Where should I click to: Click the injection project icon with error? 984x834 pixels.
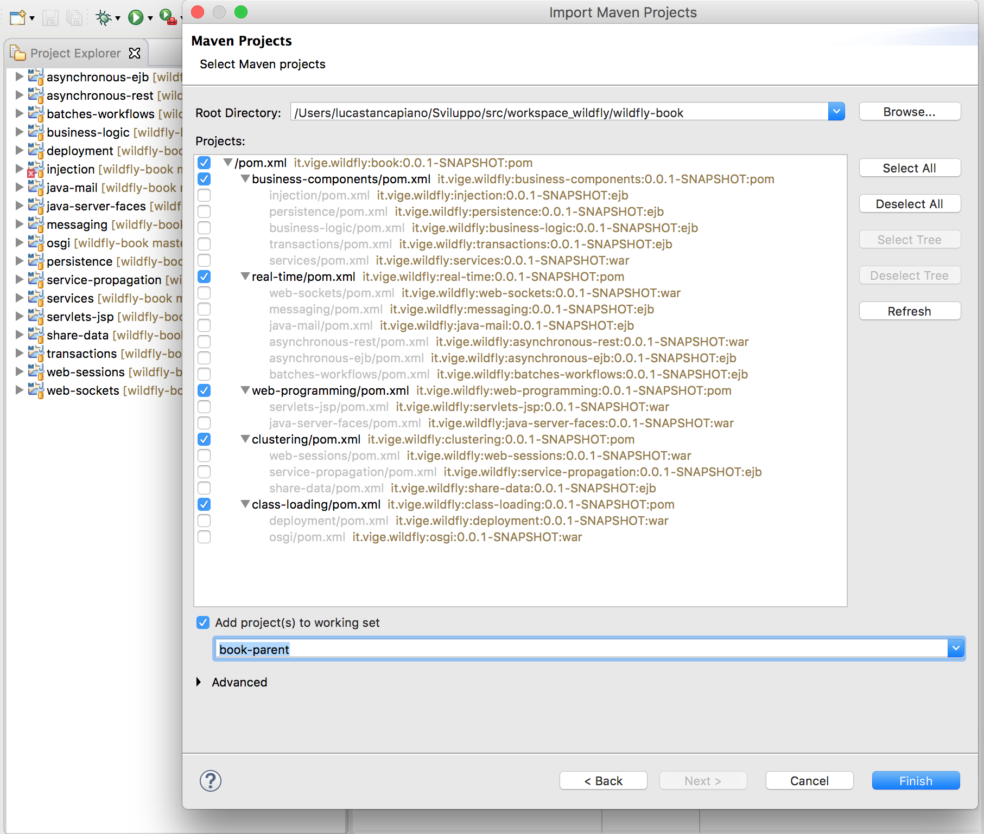click(x=35, y=169)
